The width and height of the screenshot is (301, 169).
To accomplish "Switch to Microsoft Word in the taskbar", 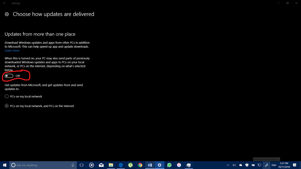I will point(150,165).
